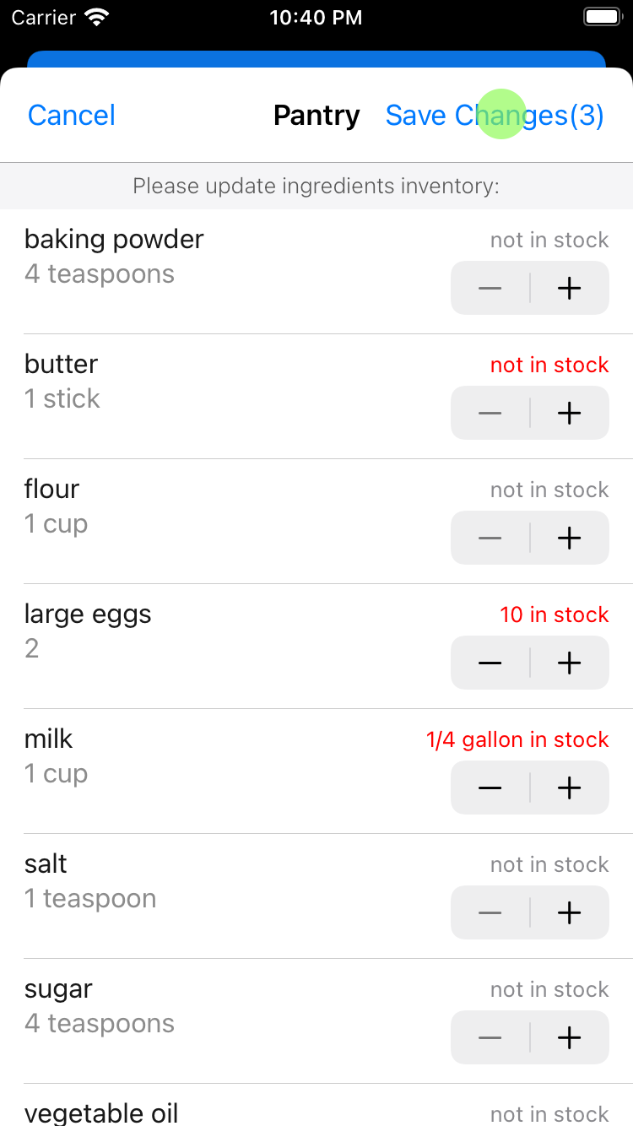Increase baking powder quantity with plus

point(570,288)
